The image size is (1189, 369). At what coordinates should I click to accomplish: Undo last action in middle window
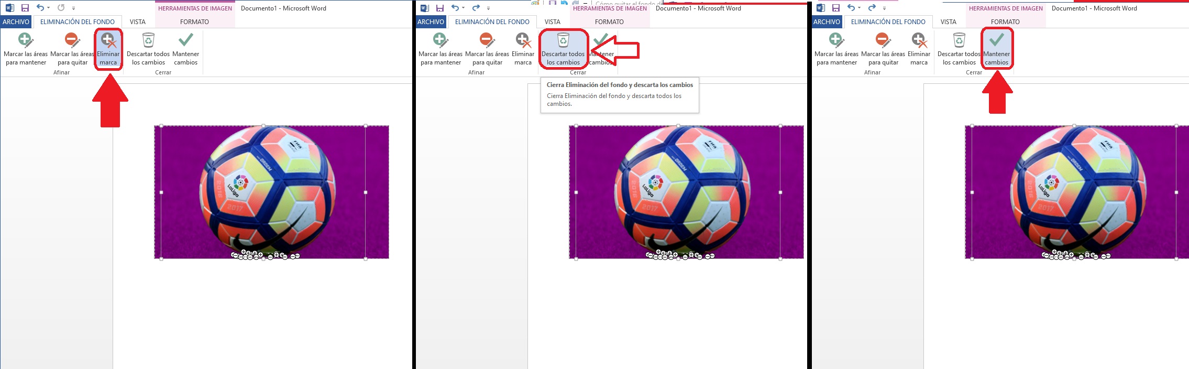coord(455,8)
